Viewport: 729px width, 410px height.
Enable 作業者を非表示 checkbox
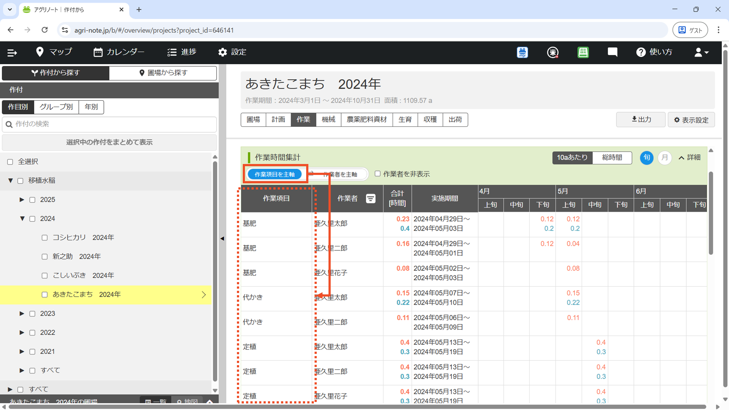pyautogui.click(x=378, y=174)
